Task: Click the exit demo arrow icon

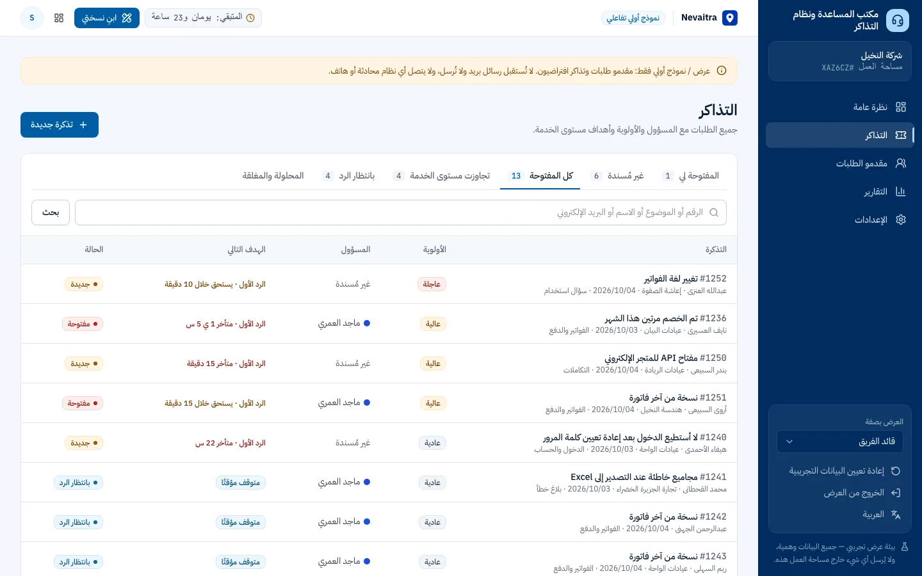Action: point(896,493)
